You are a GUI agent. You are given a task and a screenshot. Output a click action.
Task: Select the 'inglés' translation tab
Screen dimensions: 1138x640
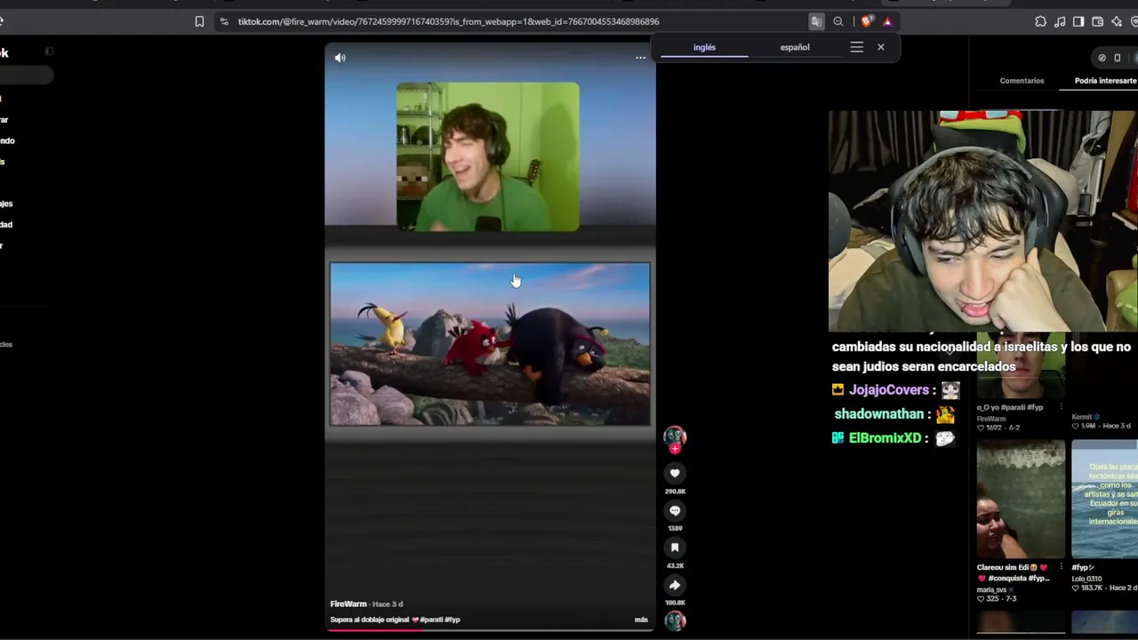point(704,48)
